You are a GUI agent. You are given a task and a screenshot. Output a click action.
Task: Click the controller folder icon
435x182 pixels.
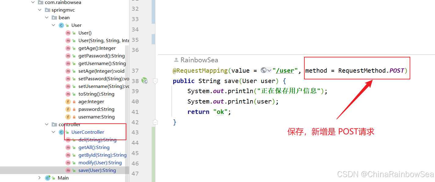point(54,125)
